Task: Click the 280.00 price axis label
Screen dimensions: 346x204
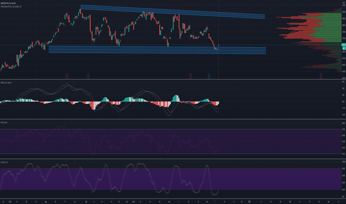Action: click(343, 25)
